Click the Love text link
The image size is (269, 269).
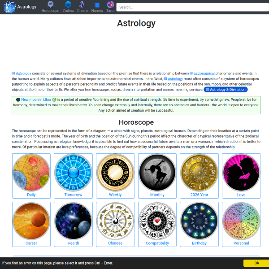241,195
